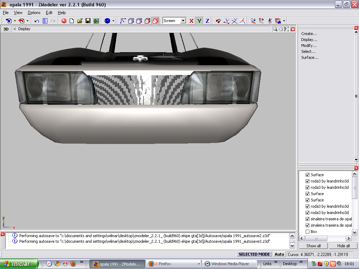Image resolution: width=359 pixels, height=269 pixels.
Task: Click the Redo arrow icon
Action: (x=53, y=21)
